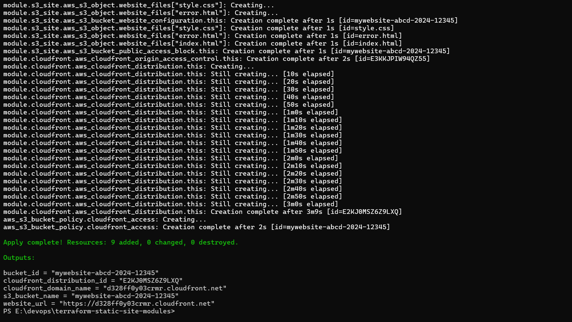Viewport: 572px width, 322px height.
Task: Click the "[id=index.html]" text
Action: [x=372, y=44]
